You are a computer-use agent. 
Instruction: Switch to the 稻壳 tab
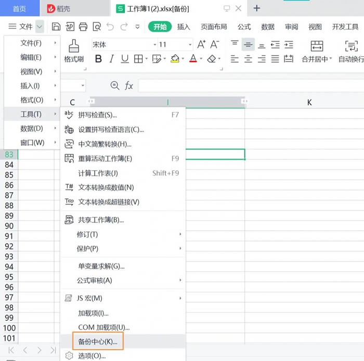(74, 9)
